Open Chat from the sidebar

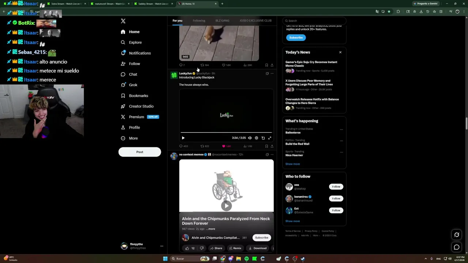click(129, 74)
